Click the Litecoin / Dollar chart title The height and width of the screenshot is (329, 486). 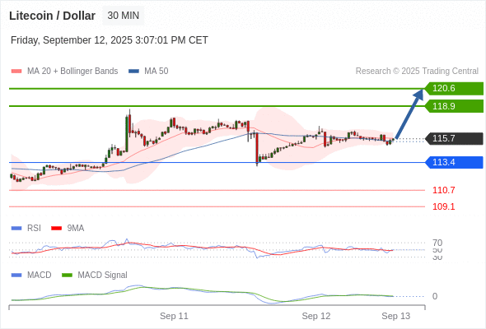pos(52,16)
